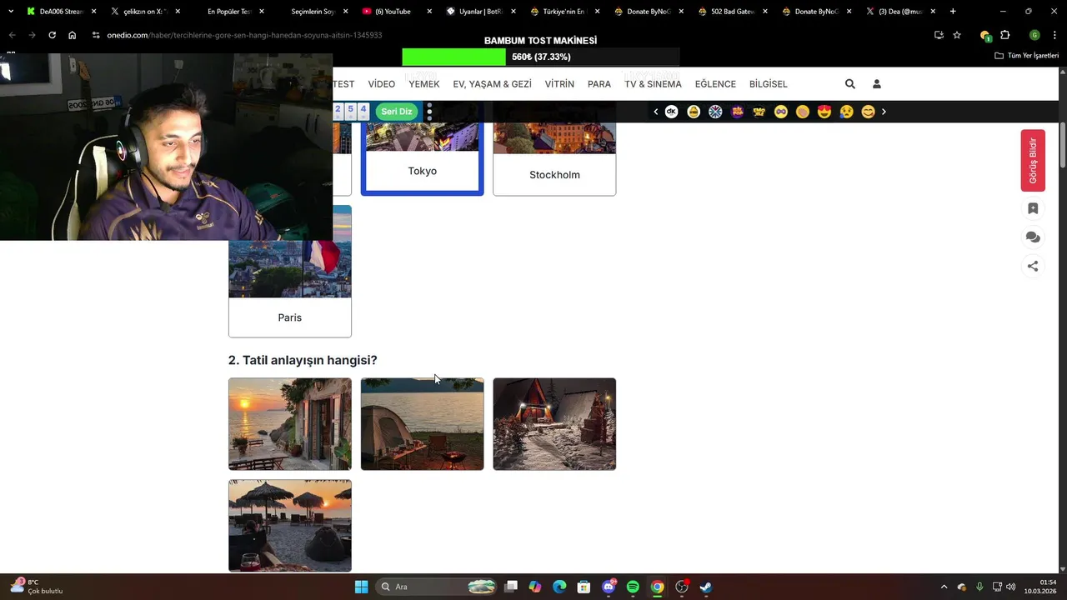Open EV, YAŞAM & GEZİ menu
The width and height of the screenshot is (1067, 600).
(492, 84)
